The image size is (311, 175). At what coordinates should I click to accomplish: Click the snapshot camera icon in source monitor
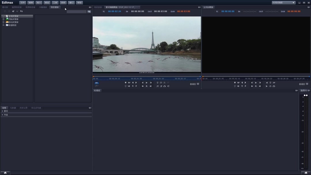coord(165,86)
